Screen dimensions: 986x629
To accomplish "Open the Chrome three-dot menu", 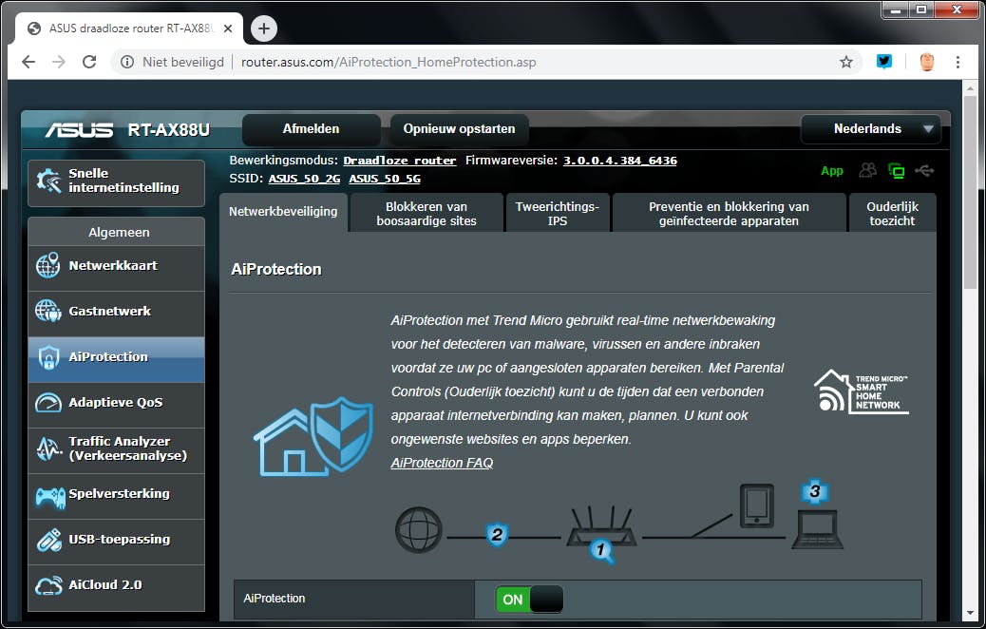I will coord(958,62).
